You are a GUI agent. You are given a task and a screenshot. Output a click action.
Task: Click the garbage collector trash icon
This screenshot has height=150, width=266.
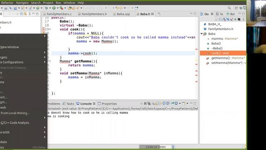coord(173,147)
